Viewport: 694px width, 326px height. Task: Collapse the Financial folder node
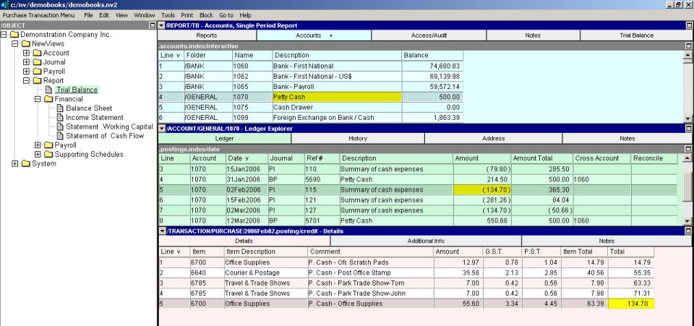(38, 99)
